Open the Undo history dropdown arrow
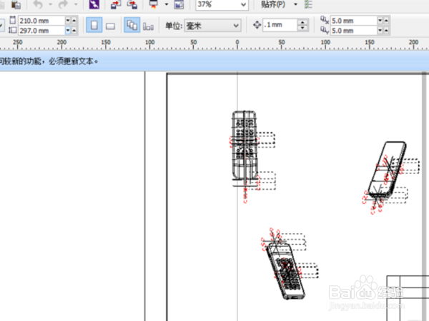 [x=50, y=5]
